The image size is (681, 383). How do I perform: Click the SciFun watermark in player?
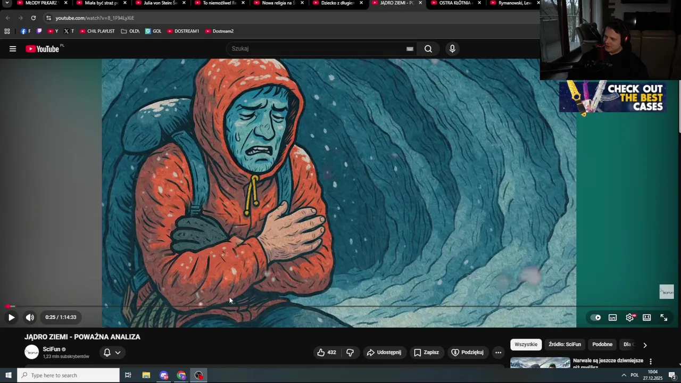click(x=667, y=292)
